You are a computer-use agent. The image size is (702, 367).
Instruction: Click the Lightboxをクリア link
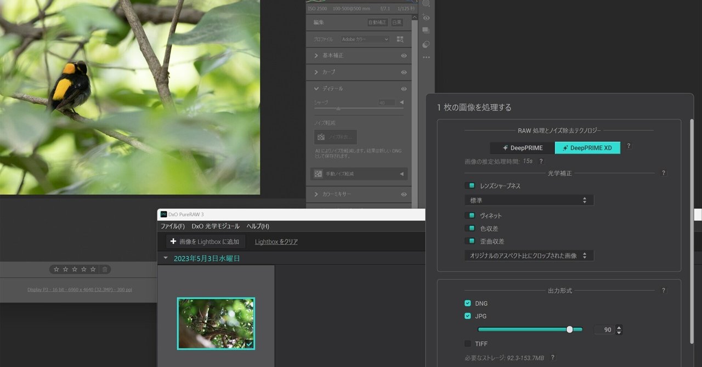[275, 241]
